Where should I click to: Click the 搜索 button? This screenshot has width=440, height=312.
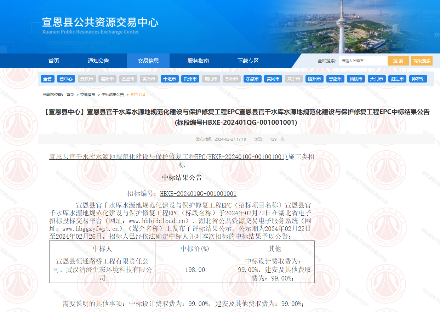tap(398, 61)
